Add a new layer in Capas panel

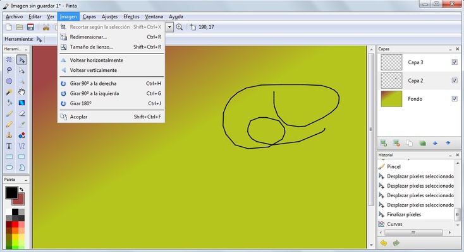point(384,143)
